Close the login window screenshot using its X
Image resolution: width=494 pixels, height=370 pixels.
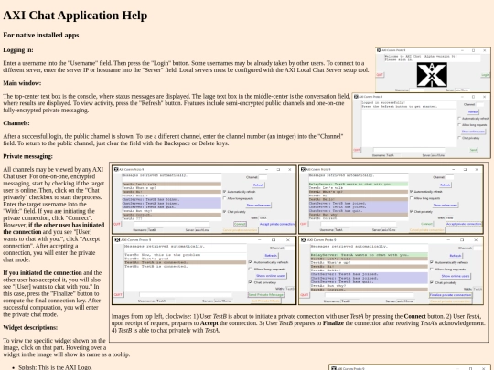point(485,50)
